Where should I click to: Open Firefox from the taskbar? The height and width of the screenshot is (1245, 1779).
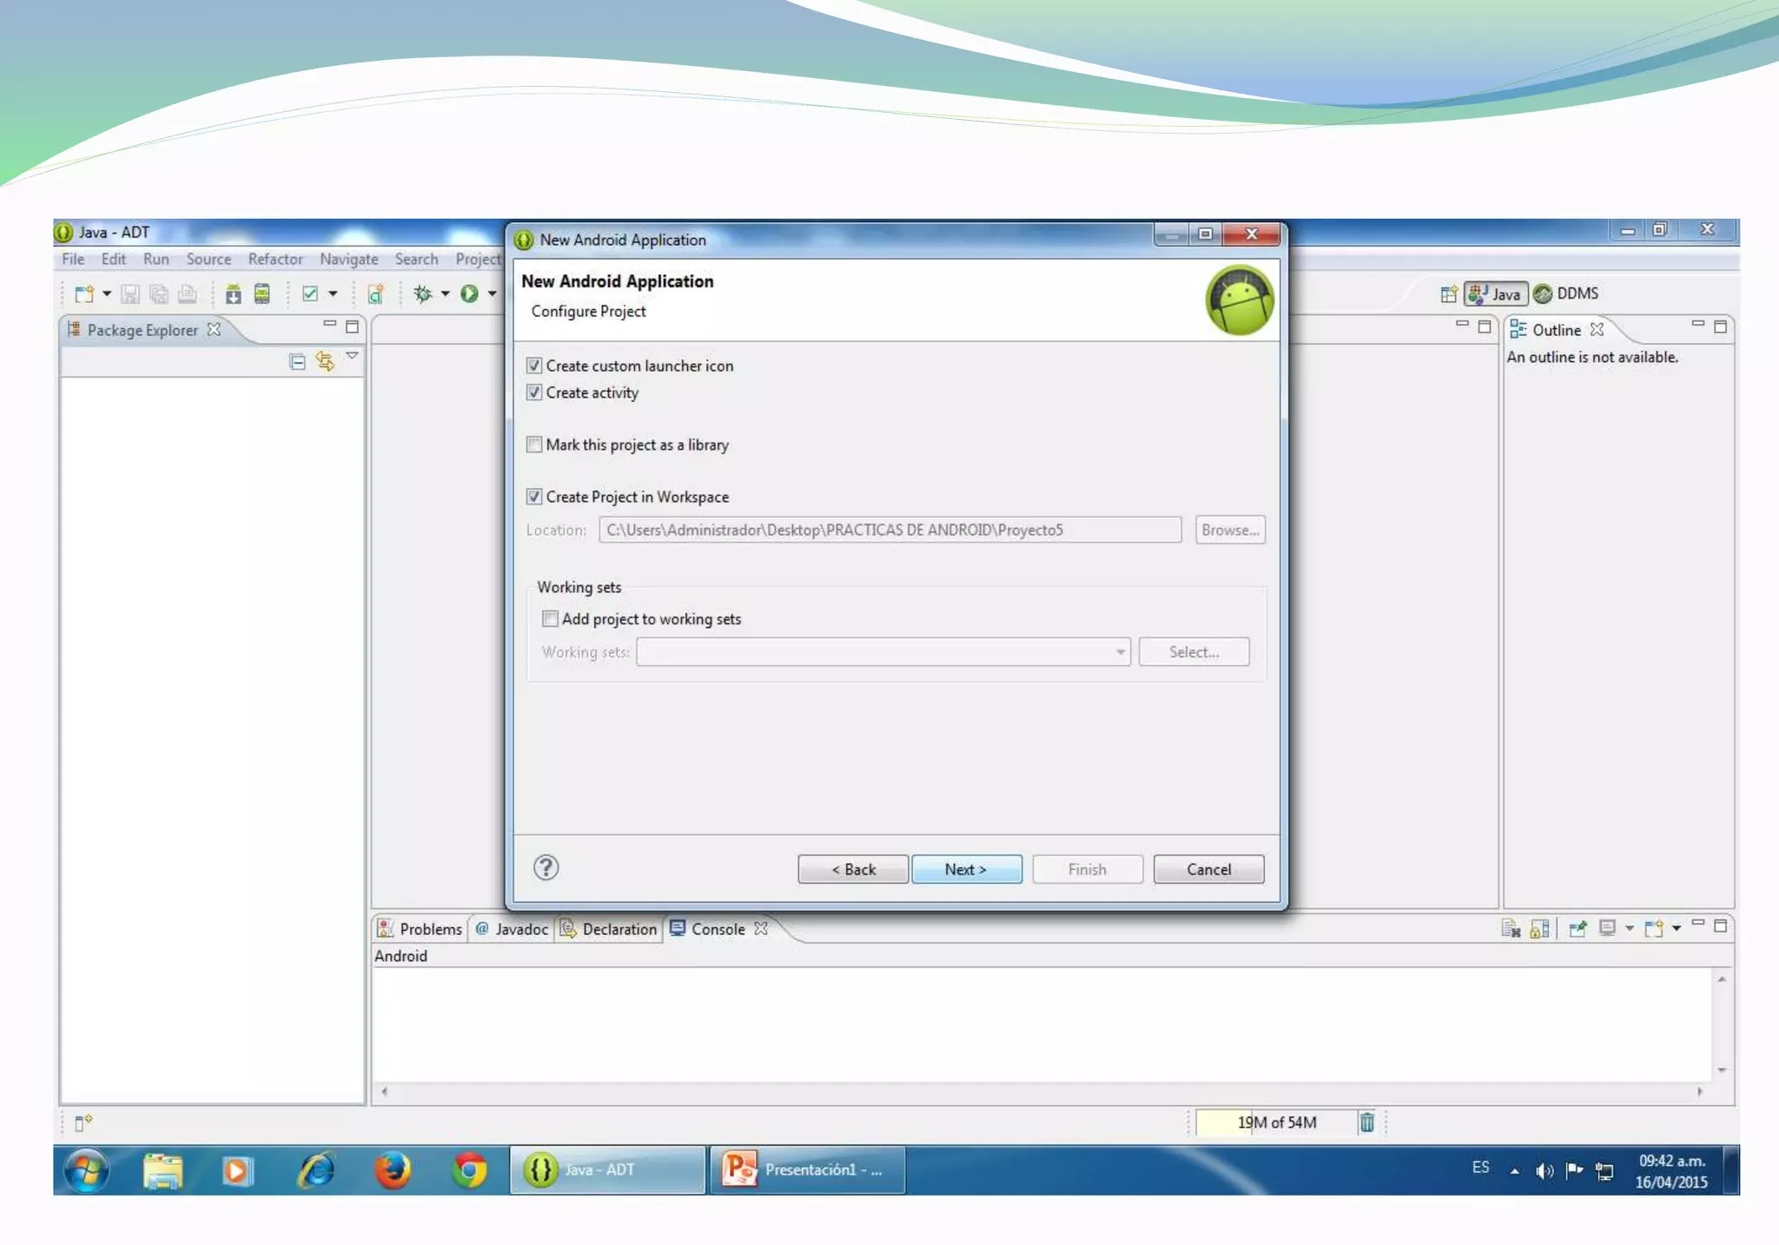click(x=393, y=1170)
